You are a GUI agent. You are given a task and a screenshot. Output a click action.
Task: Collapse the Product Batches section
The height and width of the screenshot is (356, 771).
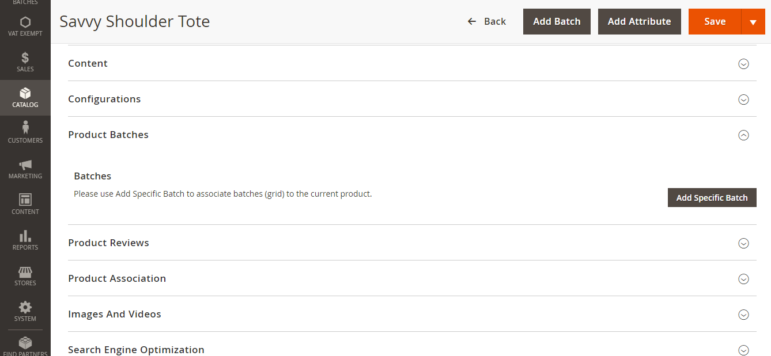(x=743, y=135)
